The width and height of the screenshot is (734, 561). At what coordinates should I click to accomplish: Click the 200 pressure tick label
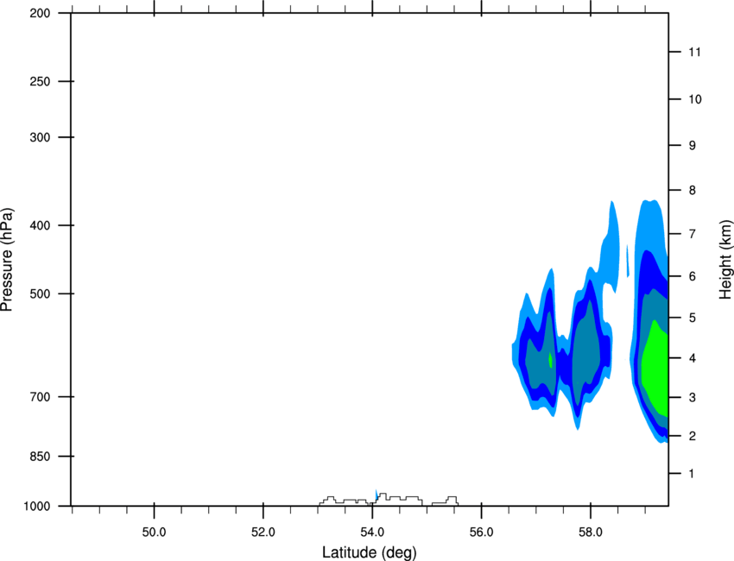pos(40,13)
